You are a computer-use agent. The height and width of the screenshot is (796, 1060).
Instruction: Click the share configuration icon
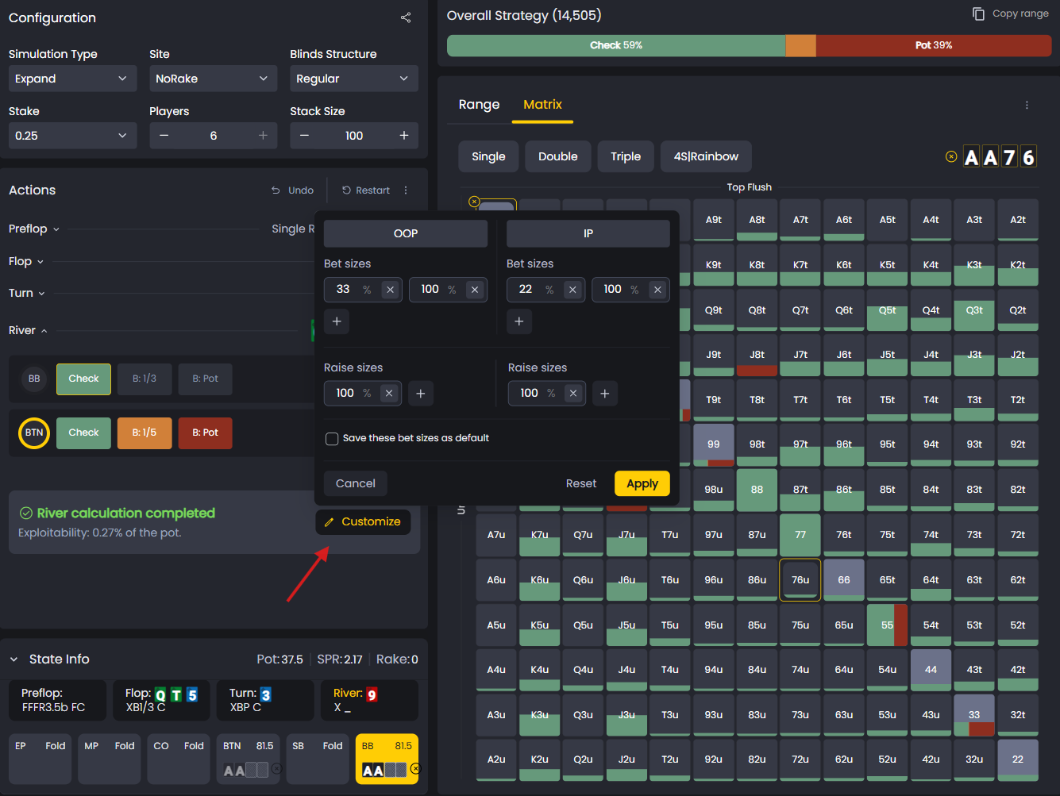pyautogui.click(x=406, y=17)
